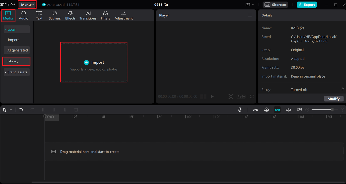346x184 pixels.
Task: Open the Shortcut panel
Action: click(x=275, y=5)
